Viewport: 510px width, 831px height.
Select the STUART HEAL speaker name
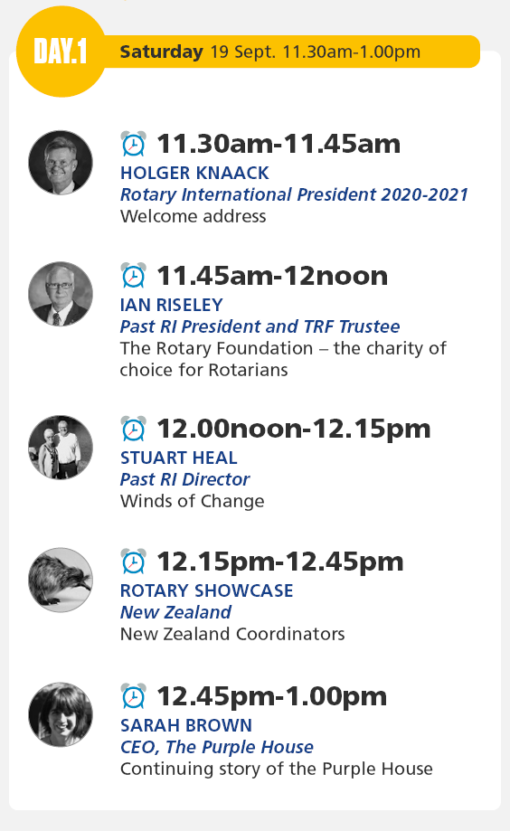pyautogui.click(x=179, y=458)
